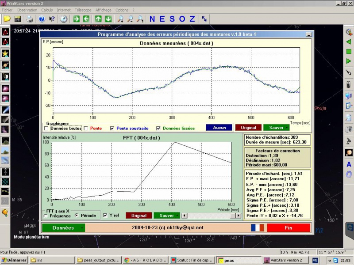354x265 pixels.
Task: Switch to ASTROLABO browser taskbar item
Action: [x=146, y=260]
